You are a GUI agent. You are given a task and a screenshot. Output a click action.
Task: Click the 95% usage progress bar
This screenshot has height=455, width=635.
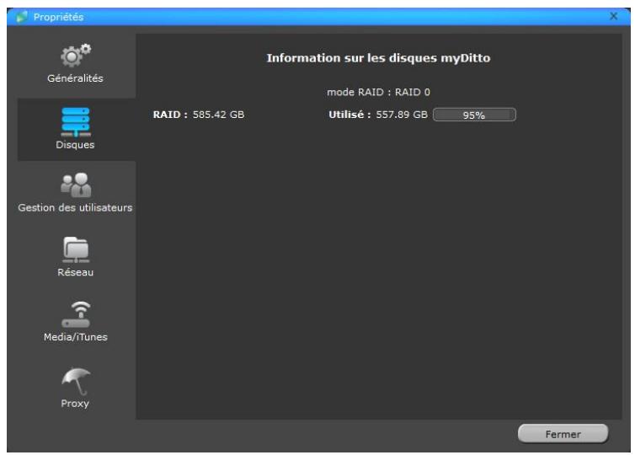(x=474, y=115)
